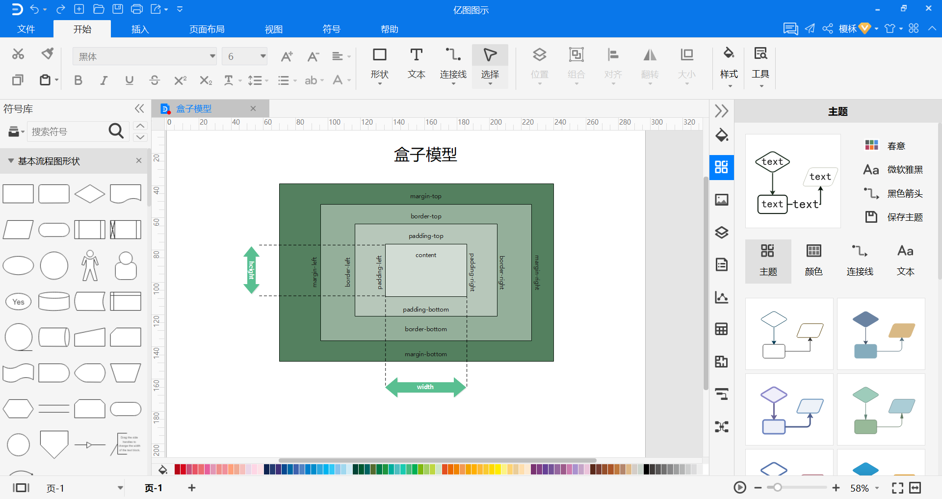Open the layers panel in right sidebar
This screenshot has width=942, height=499.
click(722, 232)
